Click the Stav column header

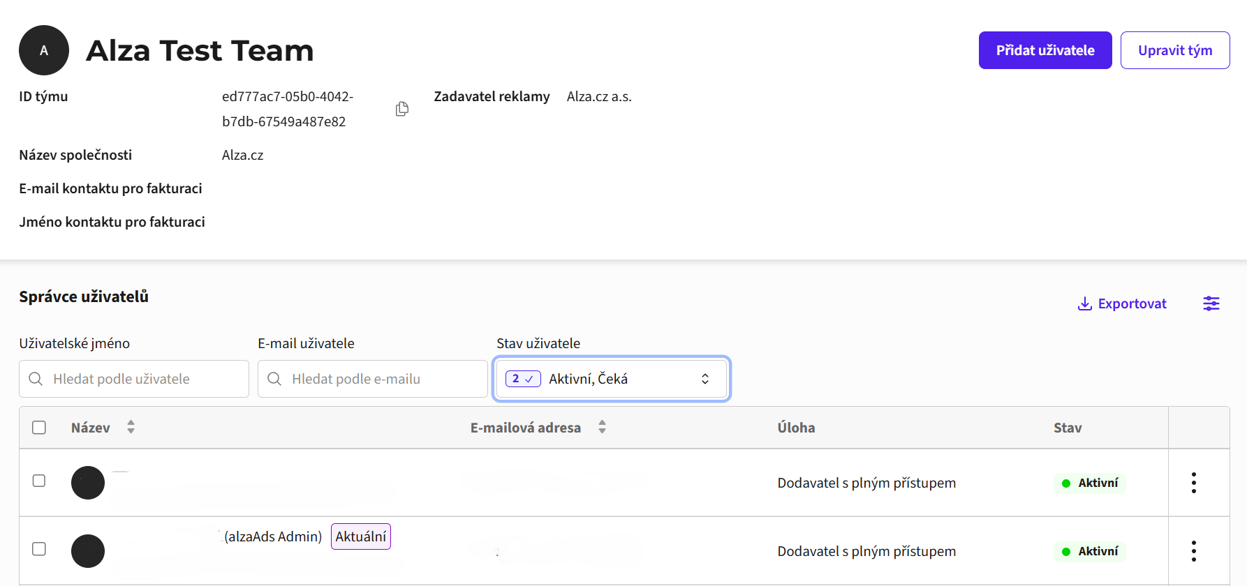[x=1068, y=428]
